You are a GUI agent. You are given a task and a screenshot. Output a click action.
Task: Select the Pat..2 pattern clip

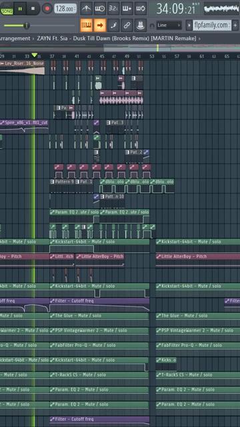[x=134, y=156]
